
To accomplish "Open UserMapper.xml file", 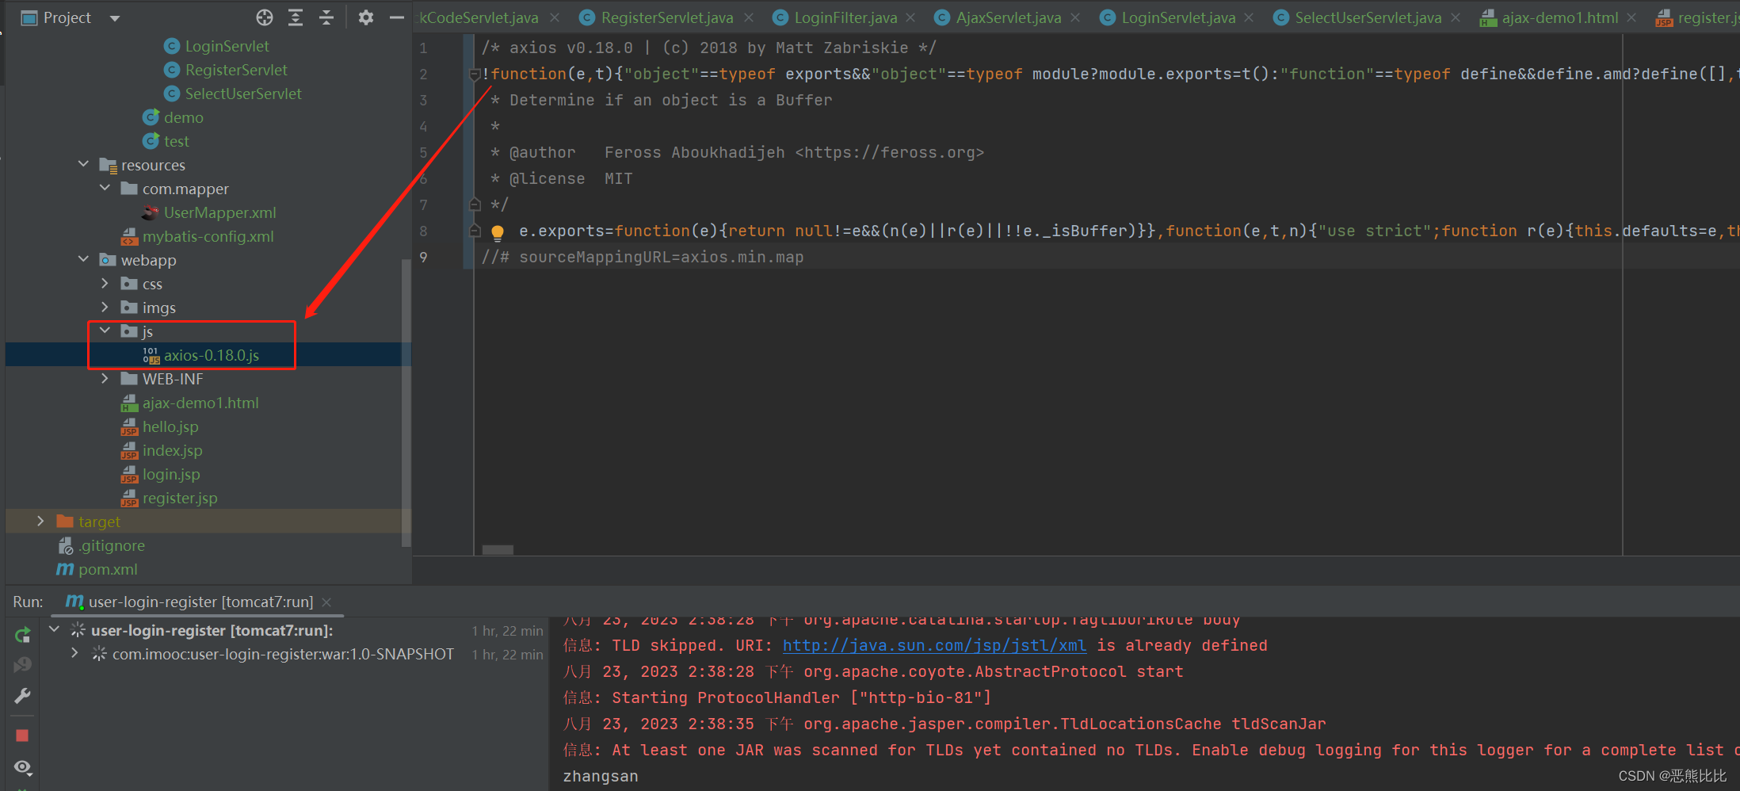I will tap(219, 212).
